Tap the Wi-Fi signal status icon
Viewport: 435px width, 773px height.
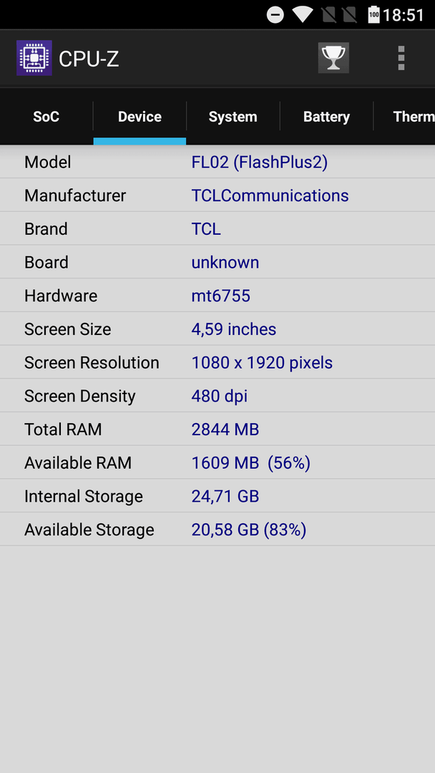(303, 14)
